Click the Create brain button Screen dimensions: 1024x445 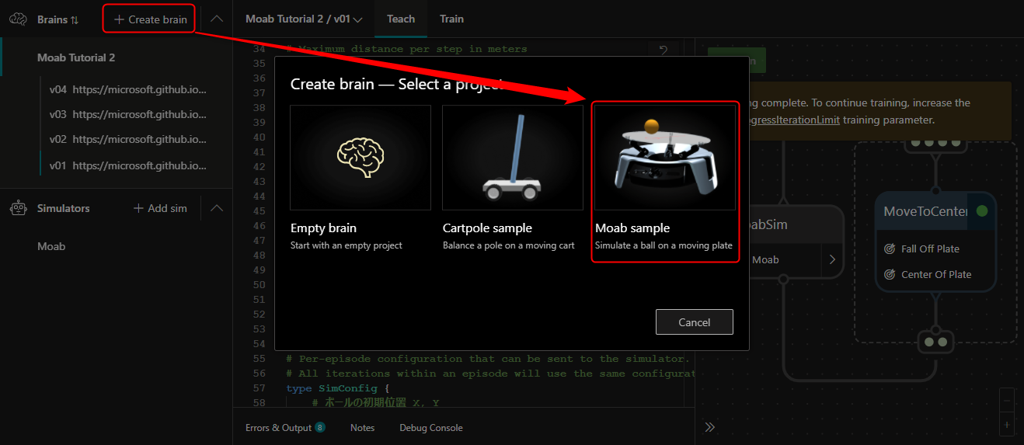click(150, 19)
